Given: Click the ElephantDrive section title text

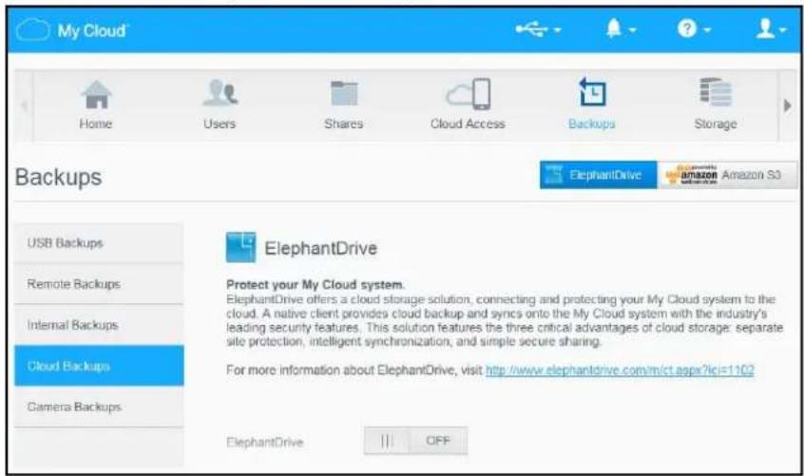Looking at the screenshot, I should pyautogui.click(x=321, y=249).
